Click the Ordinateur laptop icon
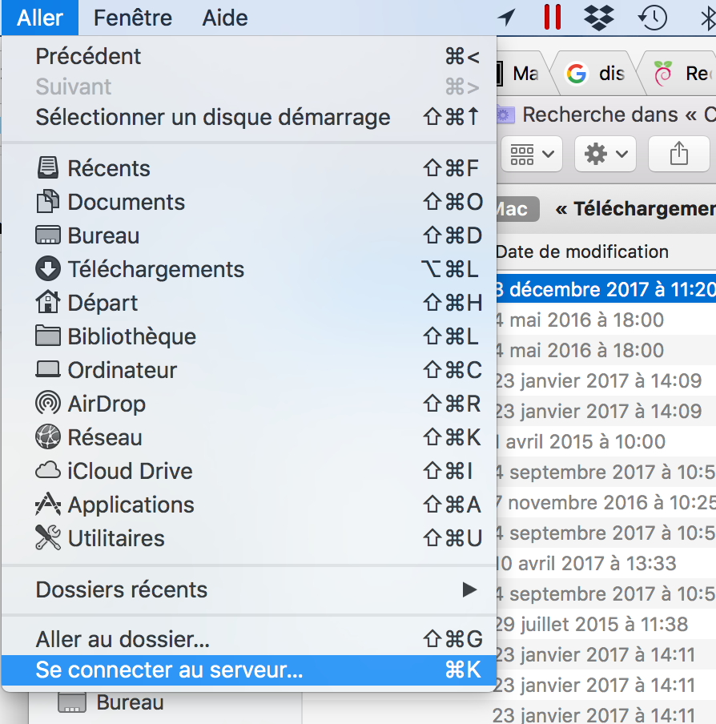 click(48, 370)
